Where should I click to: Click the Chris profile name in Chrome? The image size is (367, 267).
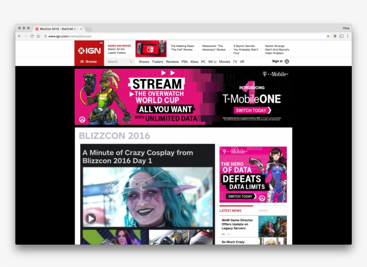tap(346, 28)
